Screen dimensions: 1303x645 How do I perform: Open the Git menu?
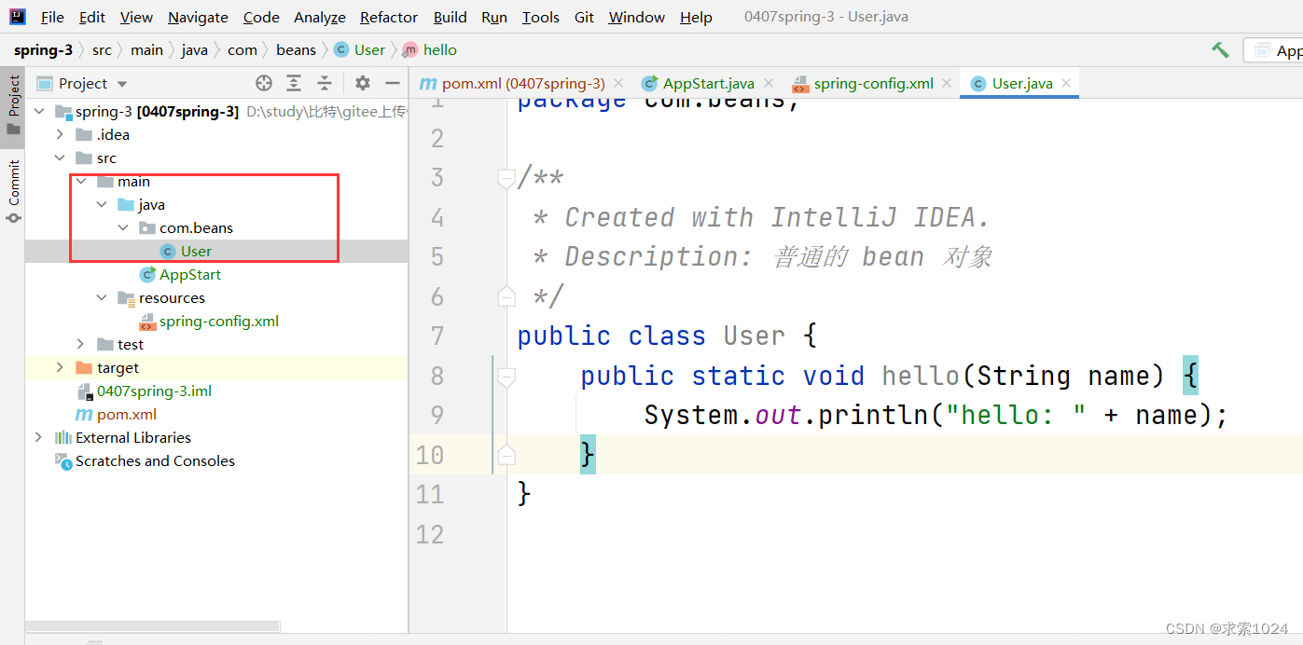click(585, 17)
